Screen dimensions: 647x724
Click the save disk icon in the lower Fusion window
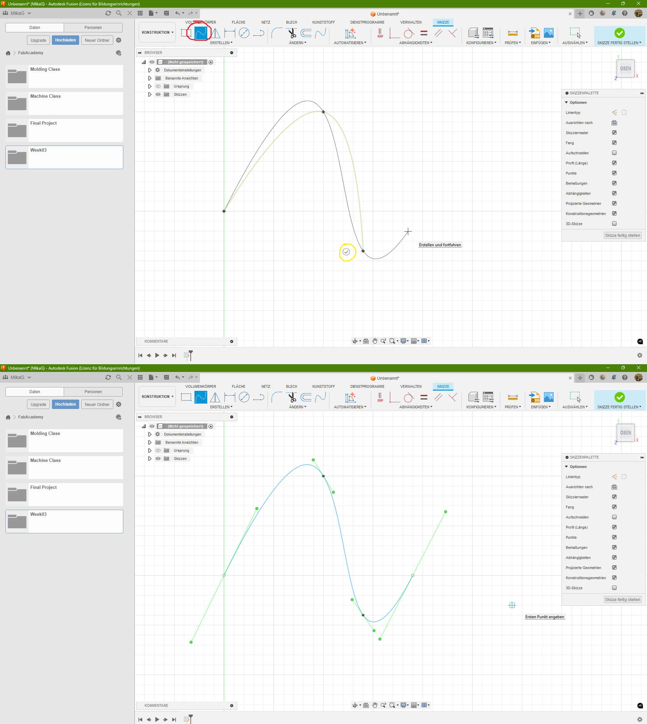[166, 377]
